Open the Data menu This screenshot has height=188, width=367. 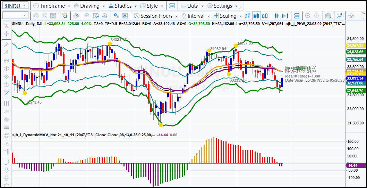[x=190, y=6]
